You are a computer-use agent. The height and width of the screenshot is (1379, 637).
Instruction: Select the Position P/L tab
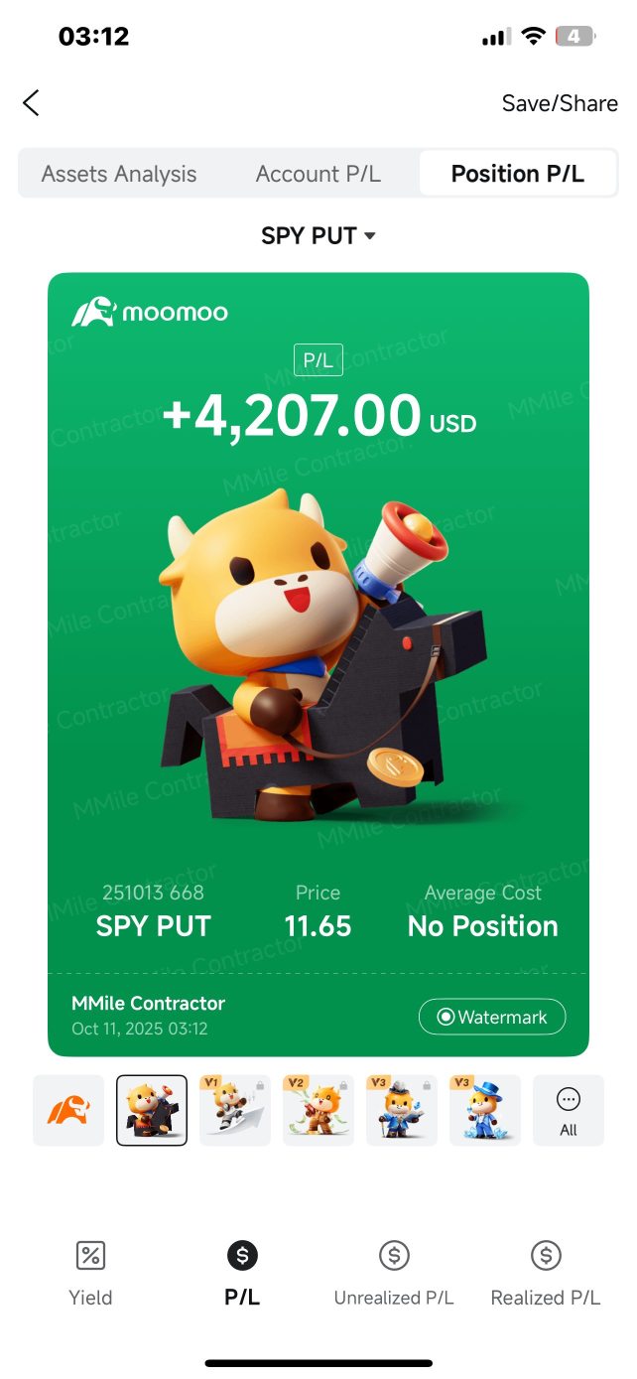click(x=517, y=174)
